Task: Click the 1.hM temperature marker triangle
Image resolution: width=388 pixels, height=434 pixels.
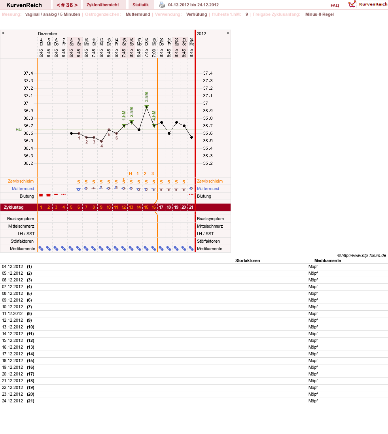Action: (124, 126)
